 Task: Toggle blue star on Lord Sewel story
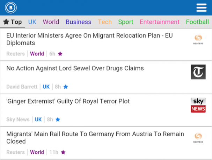66,87
